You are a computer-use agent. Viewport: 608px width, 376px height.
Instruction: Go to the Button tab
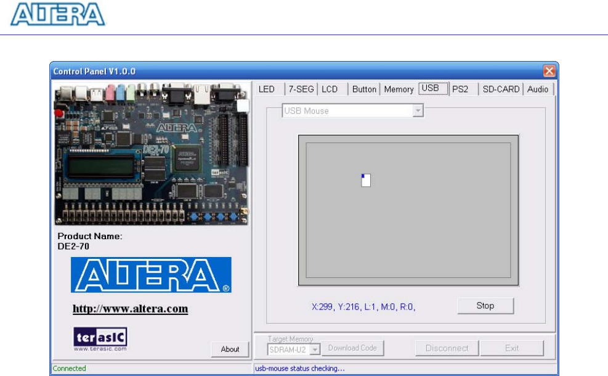click(x=364, y=89)
